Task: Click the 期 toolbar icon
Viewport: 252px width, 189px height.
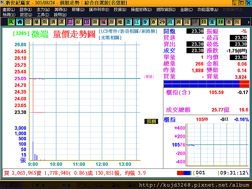Action: coord(45,22)
